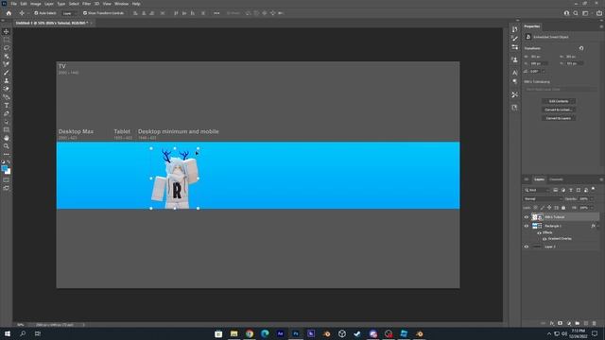Open the rotation angle dropdown in Properties

[x=544, y=72]
